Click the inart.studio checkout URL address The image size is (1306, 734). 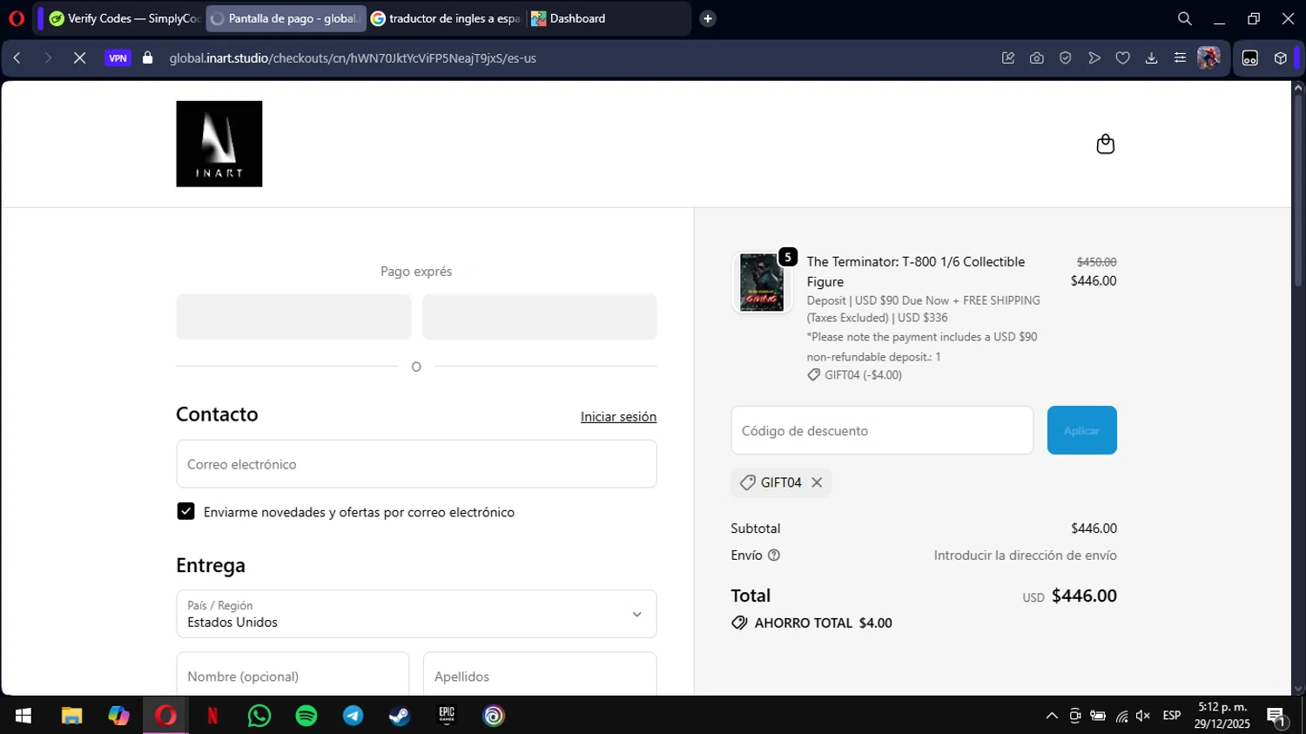pos(353,58)
